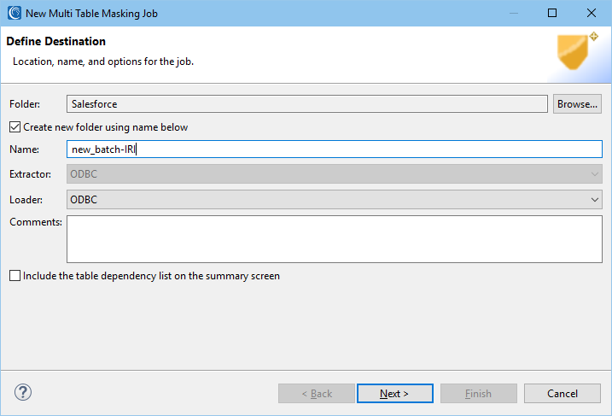Browse for a destination folder
The height and width of the screenshot is (416, 612).
[577, 104]
